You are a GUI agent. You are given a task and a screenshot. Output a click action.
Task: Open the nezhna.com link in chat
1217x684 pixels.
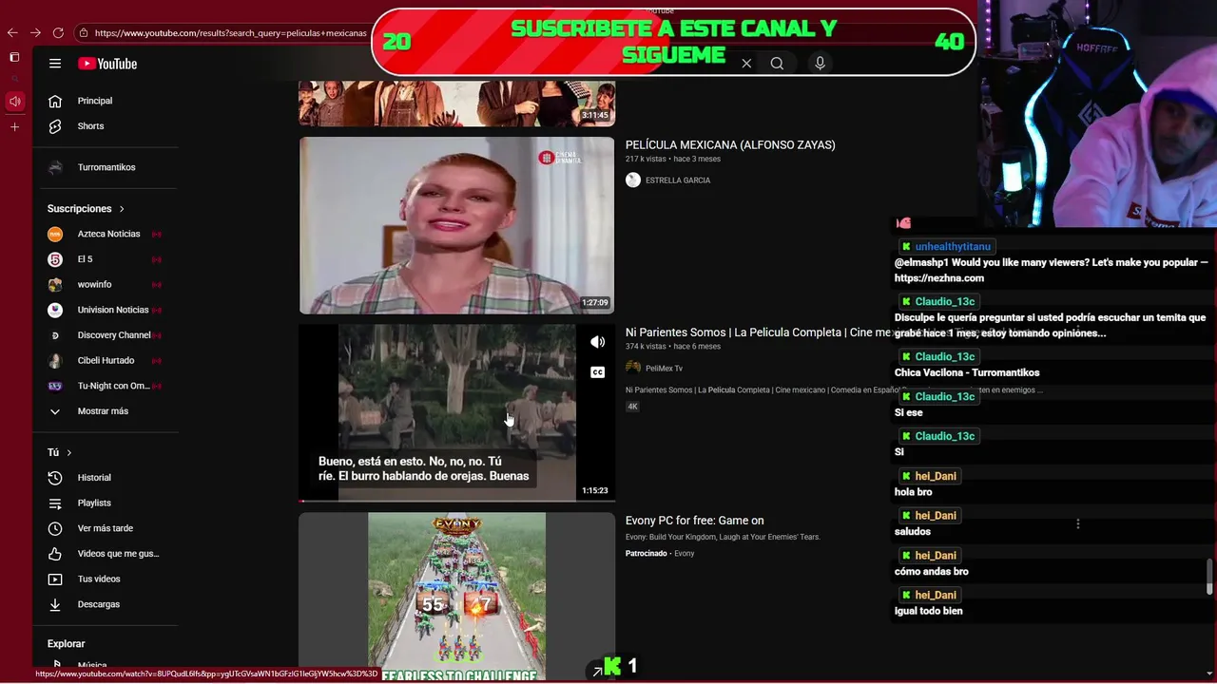[939, 278]
